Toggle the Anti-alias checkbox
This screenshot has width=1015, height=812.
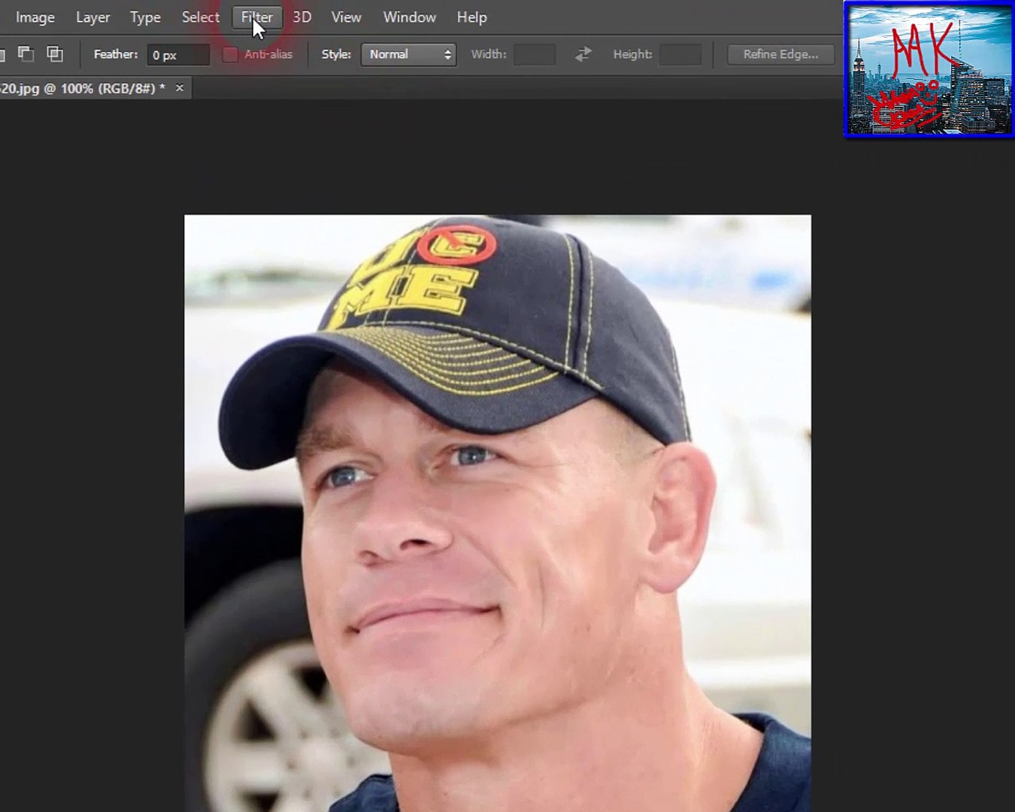pos(230,54)
